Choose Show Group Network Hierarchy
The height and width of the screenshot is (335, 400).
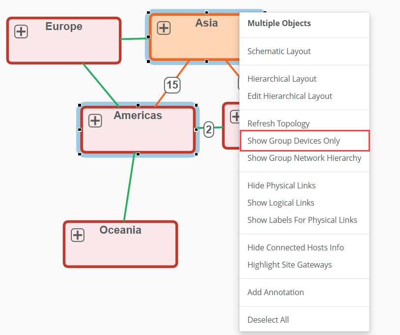click(x=304, y=158)
